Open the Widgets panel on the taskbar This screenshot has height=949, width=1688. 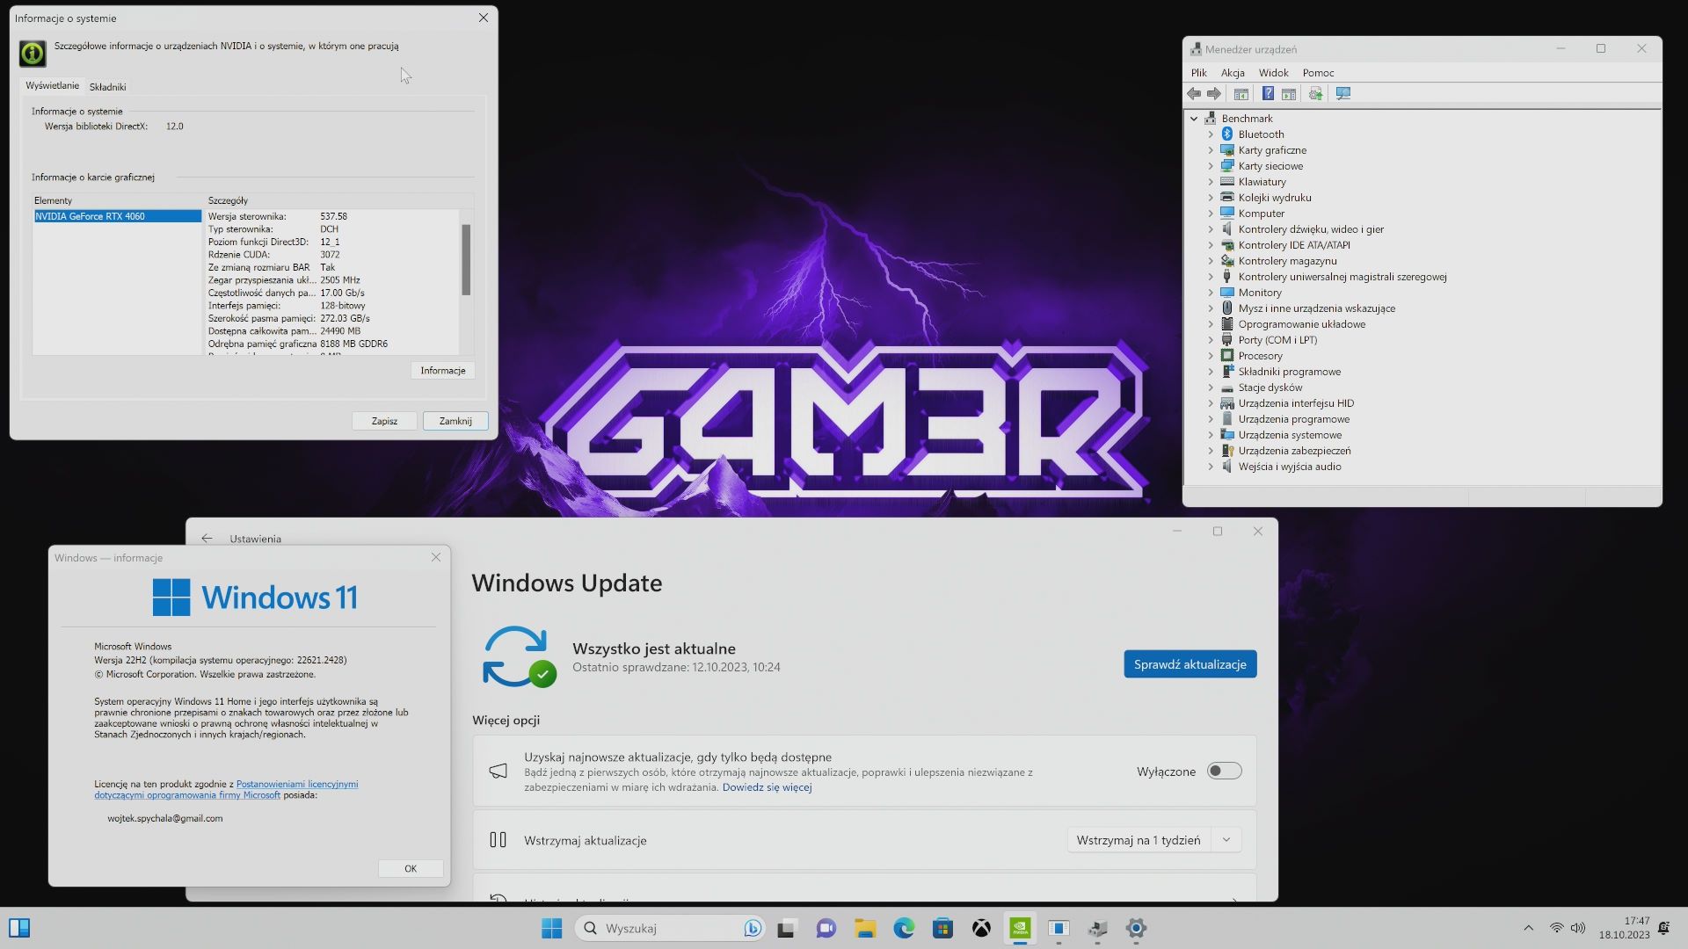click(x=19, y=928)
